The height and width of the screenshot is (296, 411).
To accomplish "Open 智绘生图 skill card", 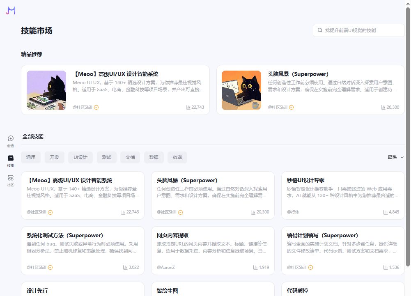I will [213, 289].
